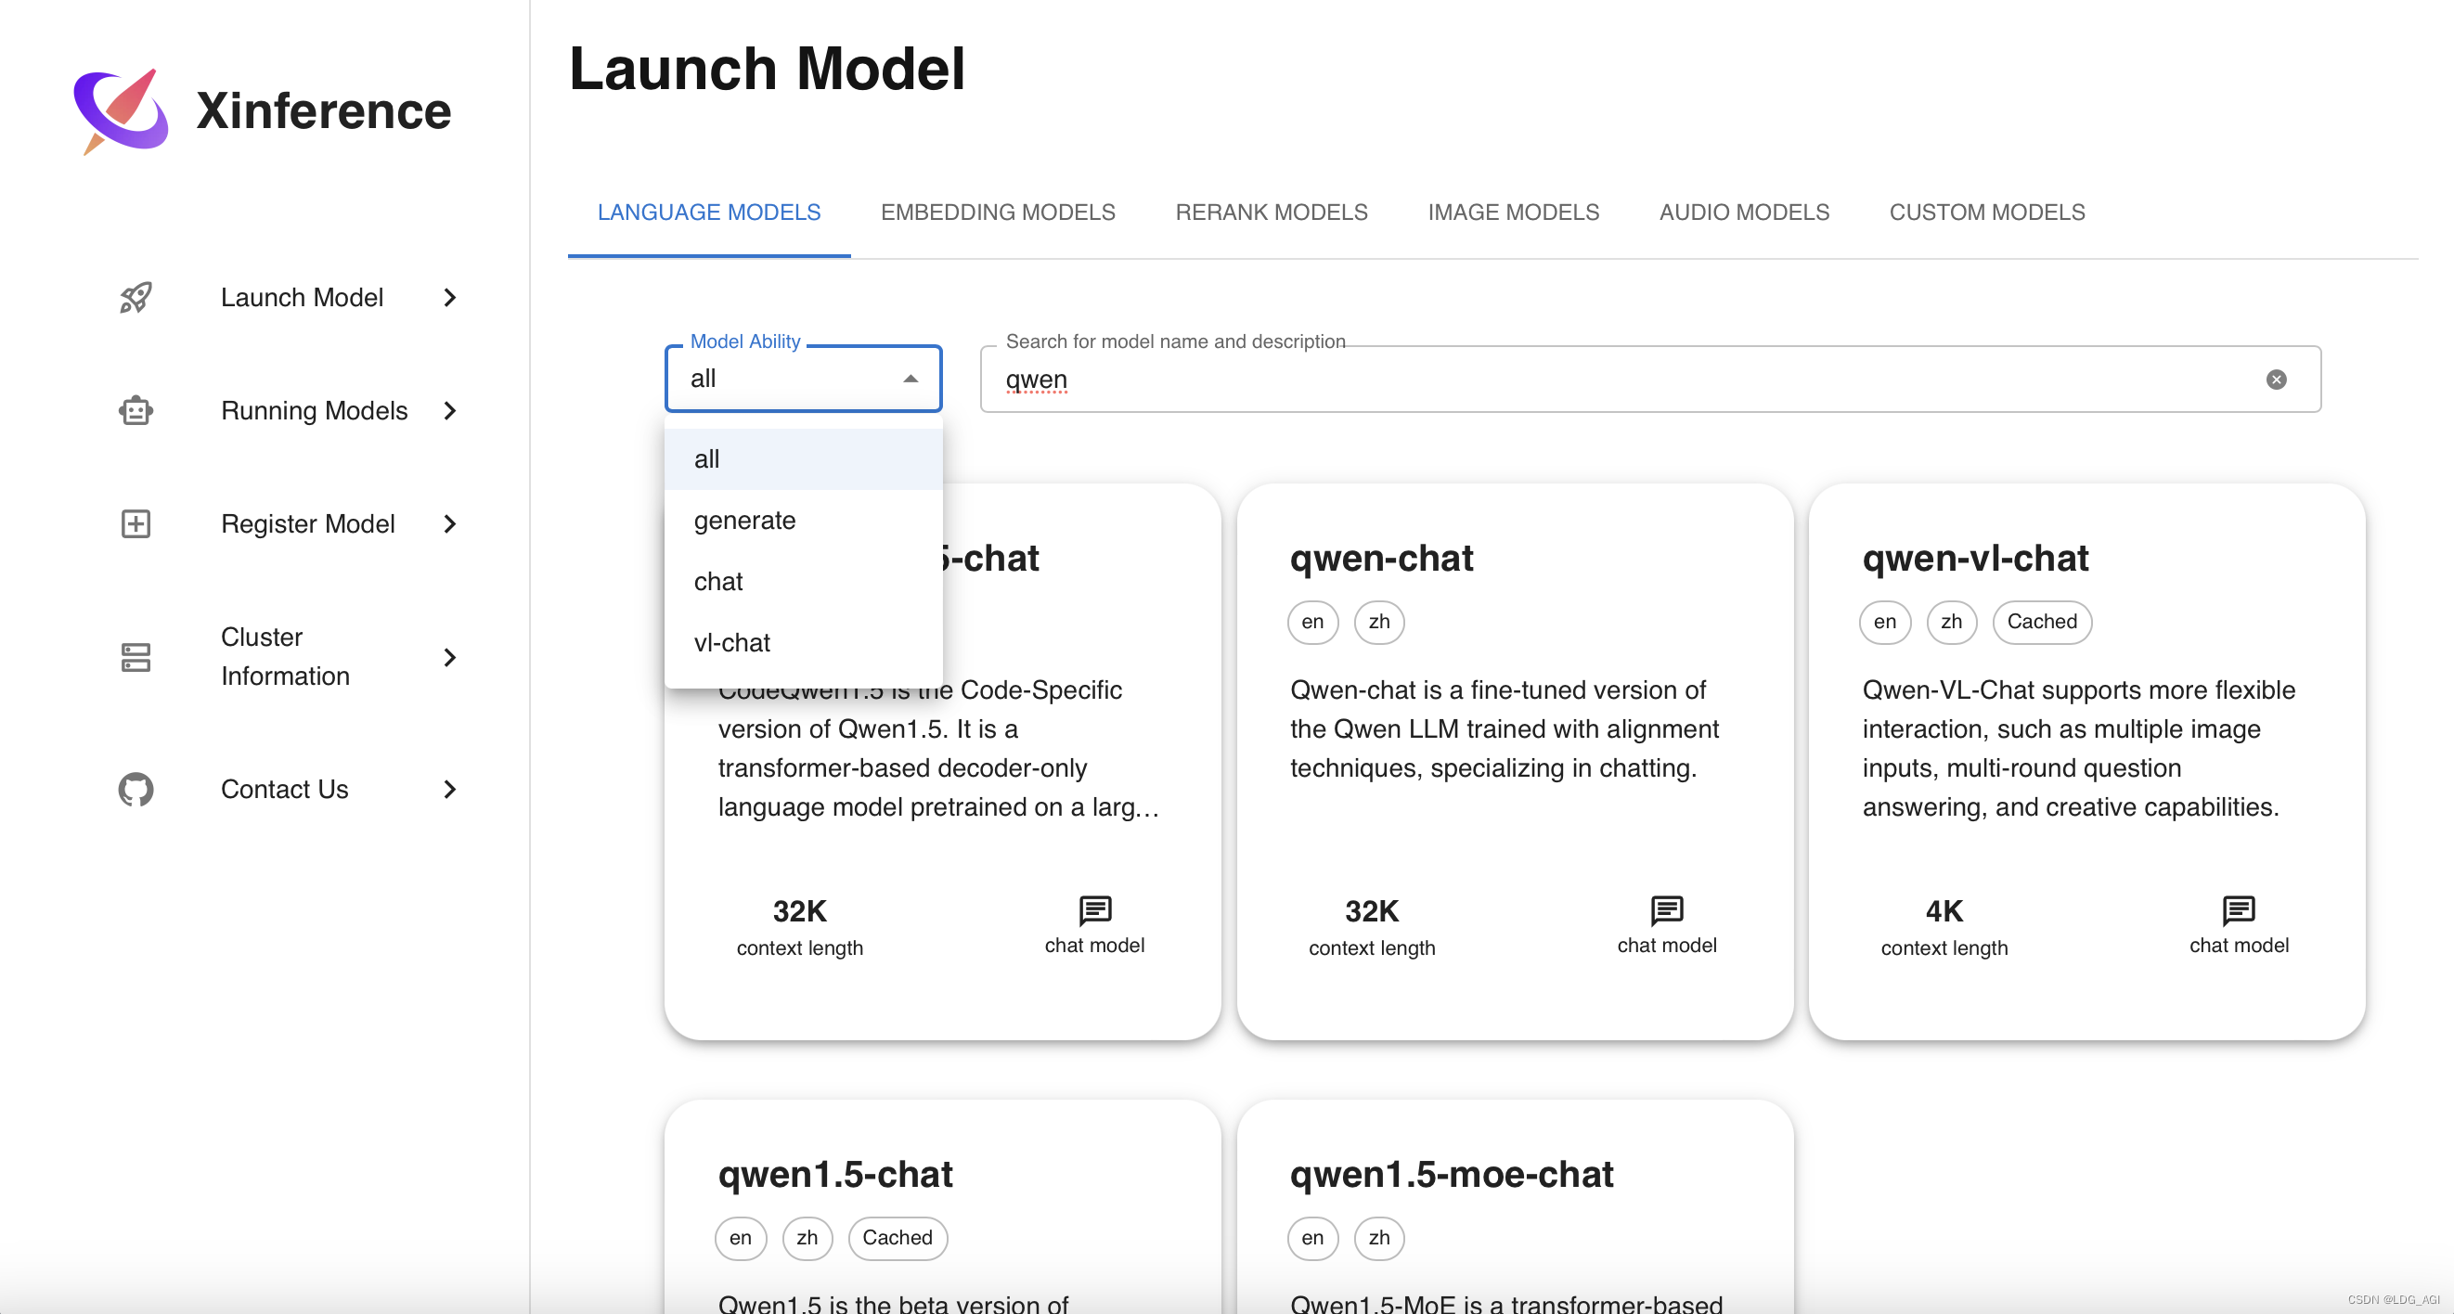
Task: Click the Running Models robot icon
Action: click(x=136, y=410)
